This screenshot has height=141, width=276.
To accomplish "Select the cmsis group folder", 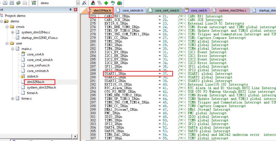I will pos(20,27).
